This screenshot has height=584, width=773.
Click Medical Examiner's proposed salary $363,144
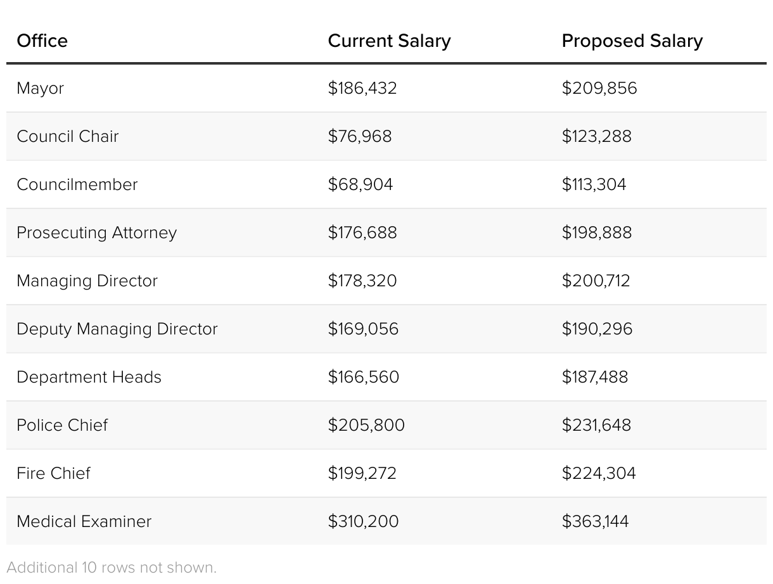[x=595, y=521]
